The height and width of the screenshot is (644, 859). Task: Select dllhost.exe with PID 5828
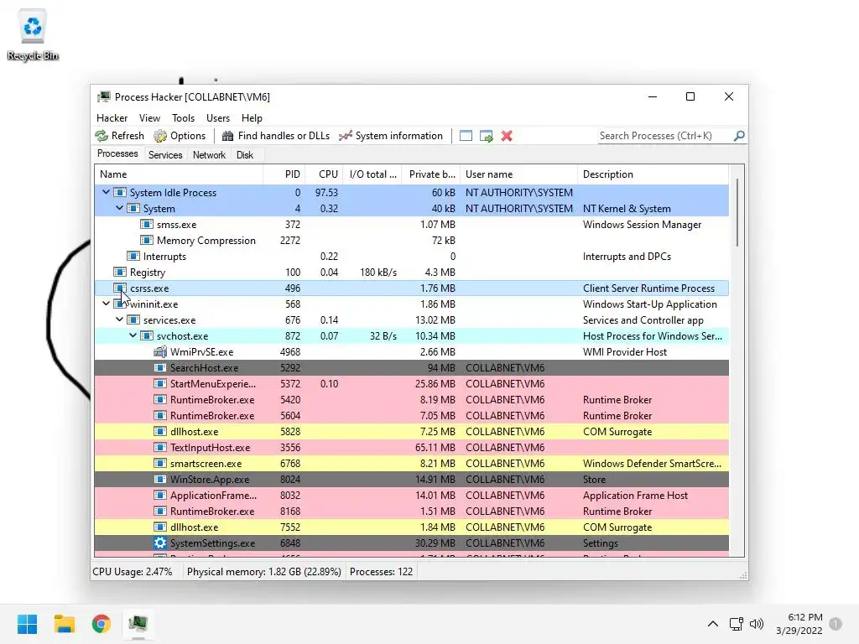click(411, 432)
